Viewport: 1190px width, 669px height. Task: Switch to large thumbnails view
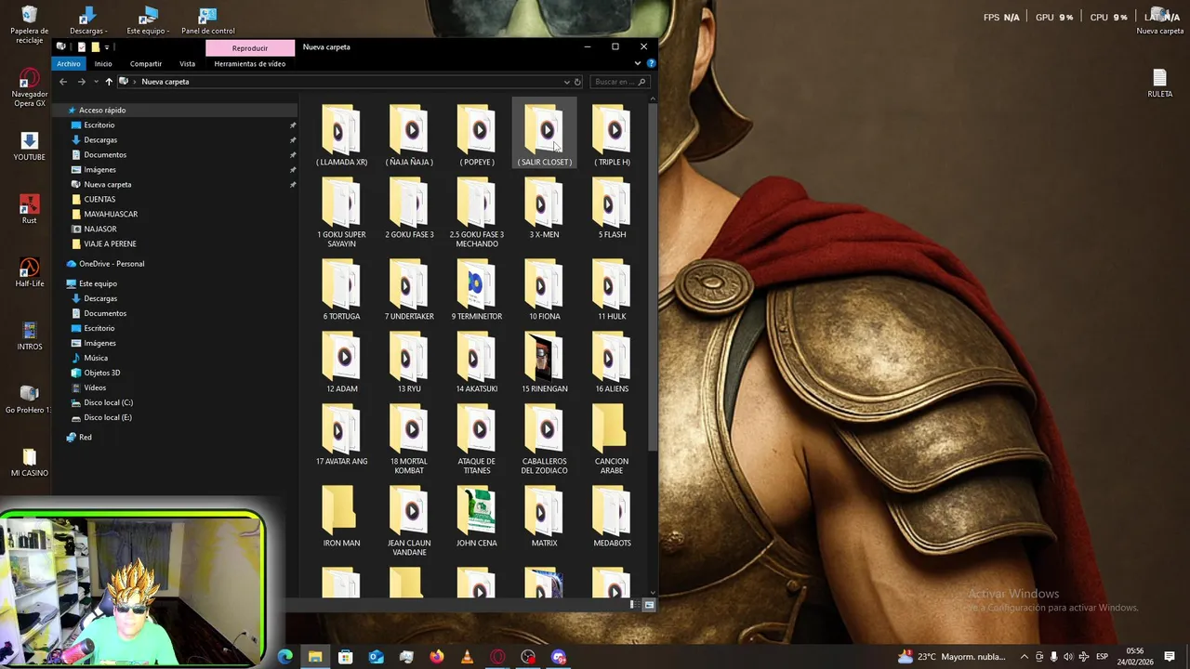tap(649, 605)
